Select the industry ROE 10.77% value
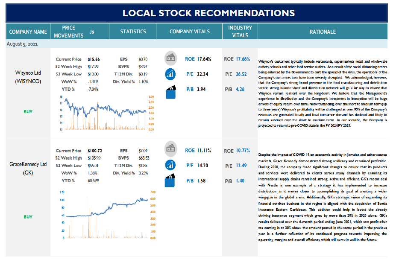399x259 pixels. point(243,151)
